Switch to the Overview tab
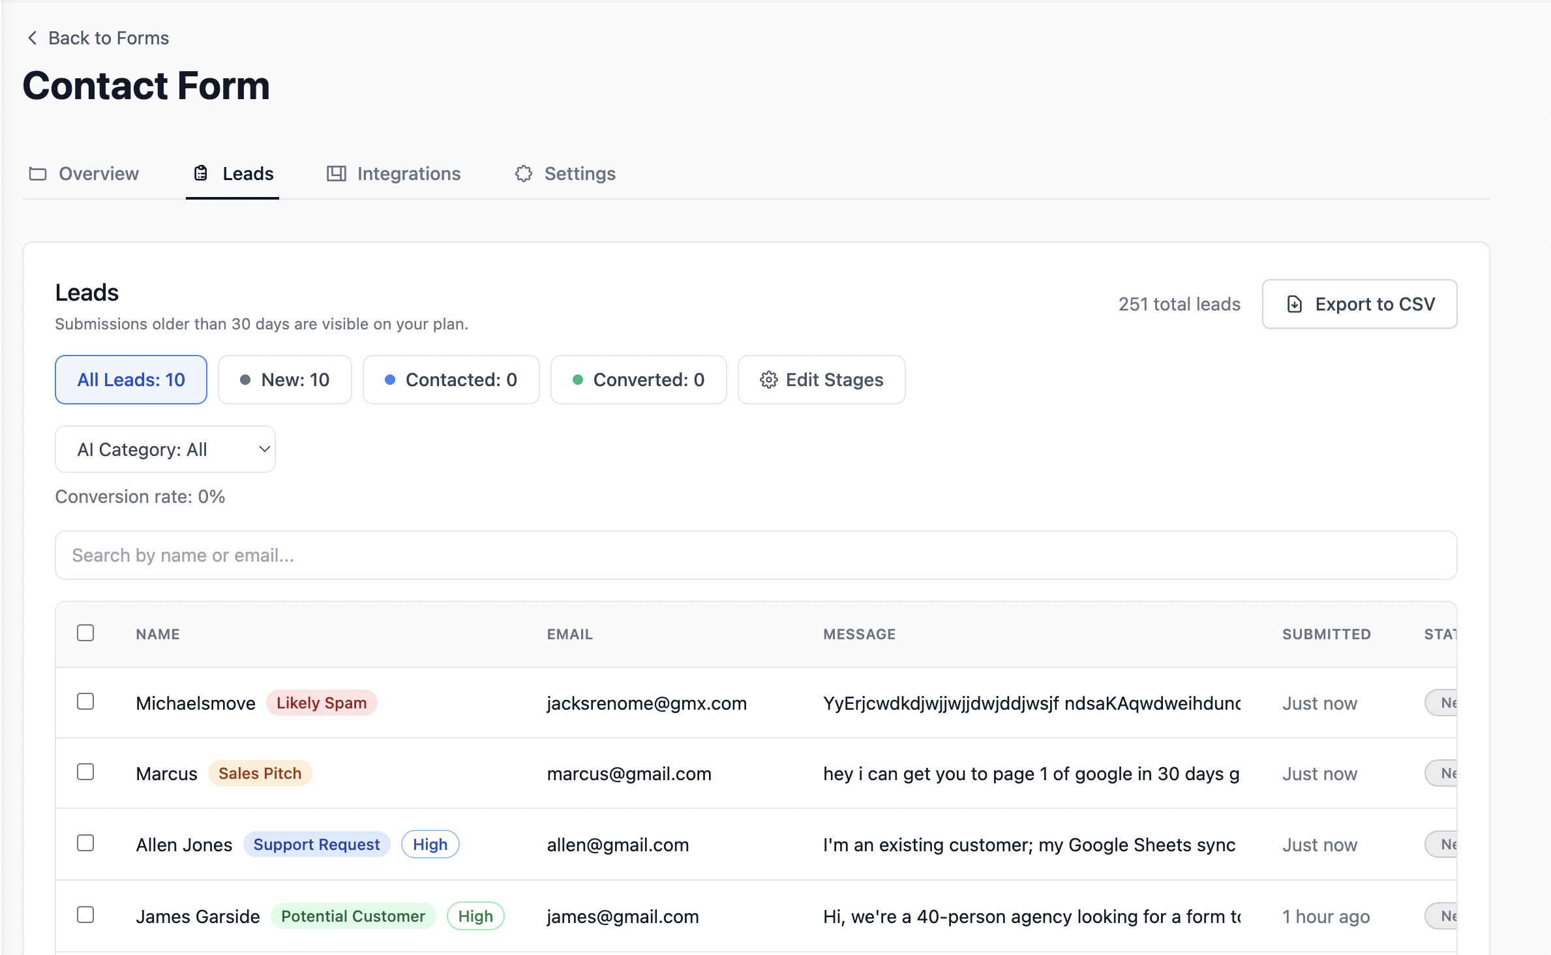1551x955 pixels. tap(84, 174)
